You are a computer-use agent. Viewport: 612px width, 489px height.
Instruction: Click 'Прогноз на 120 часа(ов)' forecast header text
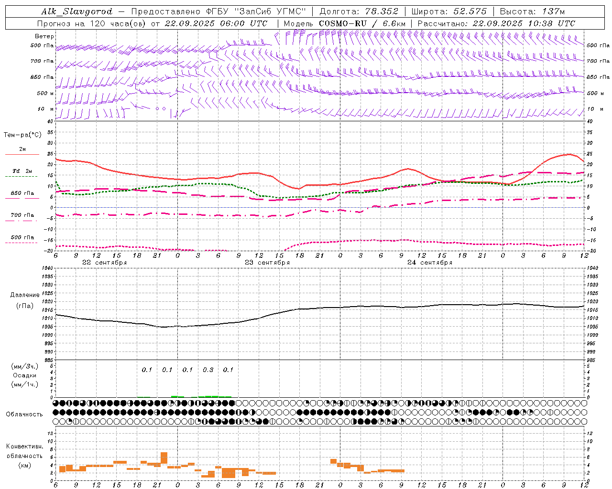[x=92, y=23]
